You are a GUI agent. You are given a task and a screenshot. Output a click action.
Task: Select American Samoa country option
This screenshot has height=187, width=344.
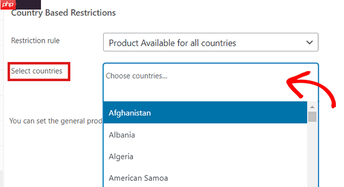[x=205, y=178]
